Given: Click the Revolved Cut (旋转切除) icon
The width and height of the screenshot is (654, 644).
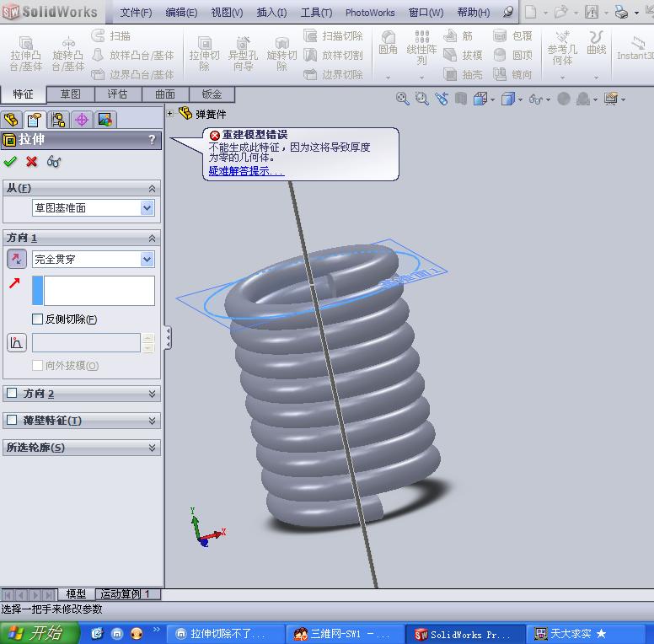Looking at the screenshot, I should coord(282,53).
